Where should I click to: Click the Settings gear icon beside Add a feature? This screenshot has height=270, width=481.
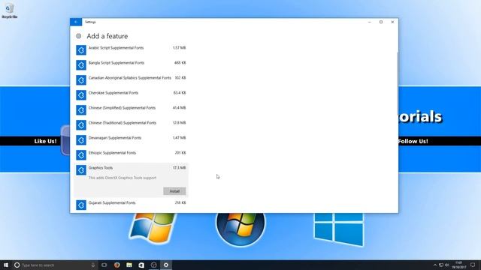78,36
